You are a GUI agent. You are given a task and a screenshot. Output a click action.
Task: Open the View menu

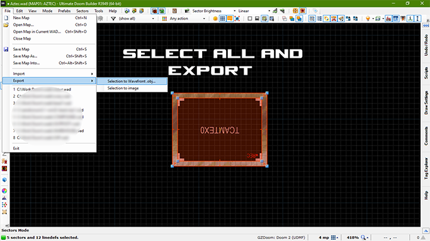tap(32, 11)
